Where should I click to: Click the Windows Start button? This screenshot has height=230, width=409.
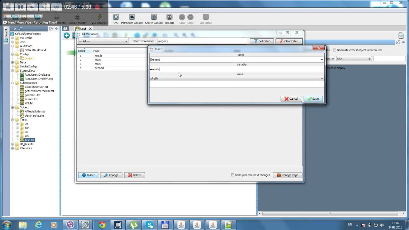[x=7, y=225]
